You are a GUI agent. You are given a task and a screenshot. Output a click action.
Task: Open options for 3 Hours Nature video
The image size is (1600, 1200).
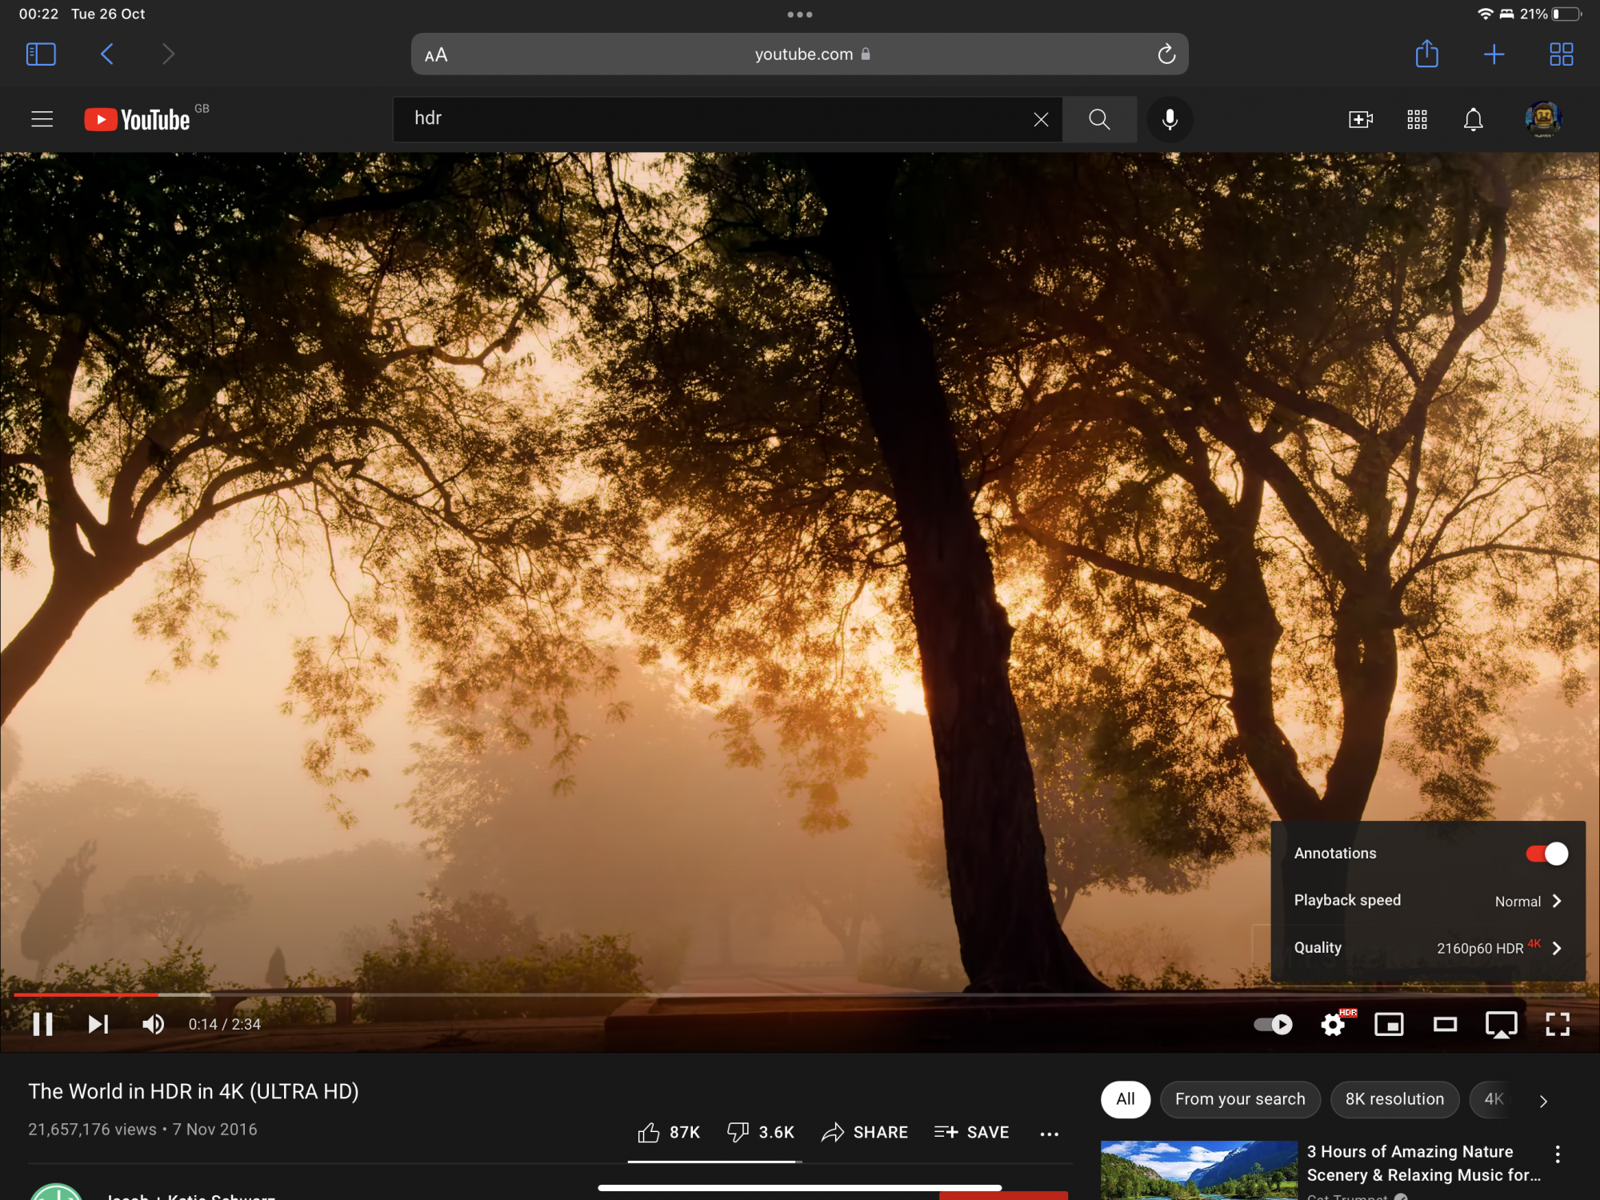(x=1557, y=1154)
